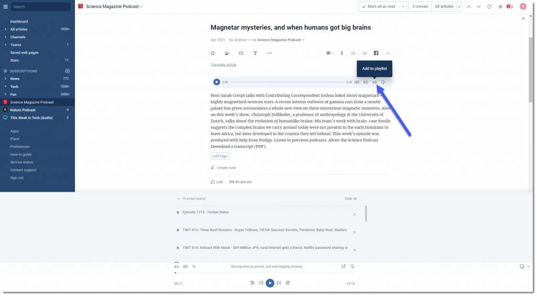537x296 pixels.
Task: Download the currently playing episode
Action: 352,266
